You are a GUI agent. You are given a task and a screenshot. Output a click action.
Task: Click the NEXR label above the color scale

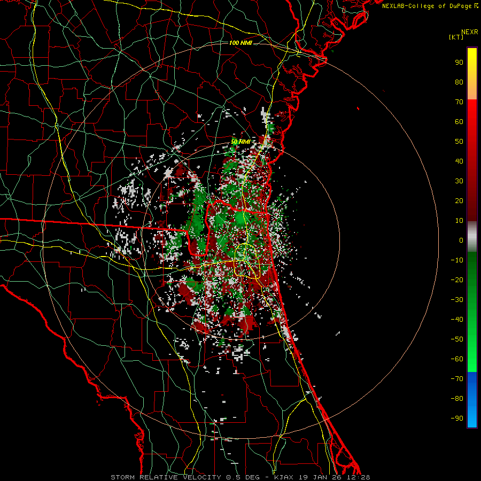469,32
